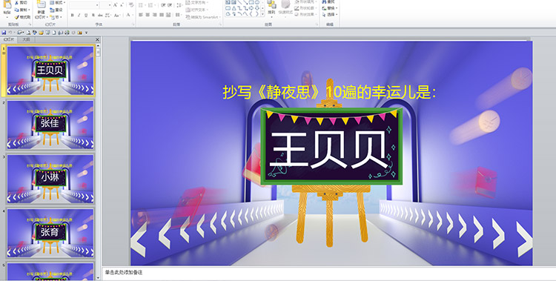Select the triangle shape in shapes gallery
Image resolution: width=556 pixels, height=281 pixels.
(x=234, y=8)
